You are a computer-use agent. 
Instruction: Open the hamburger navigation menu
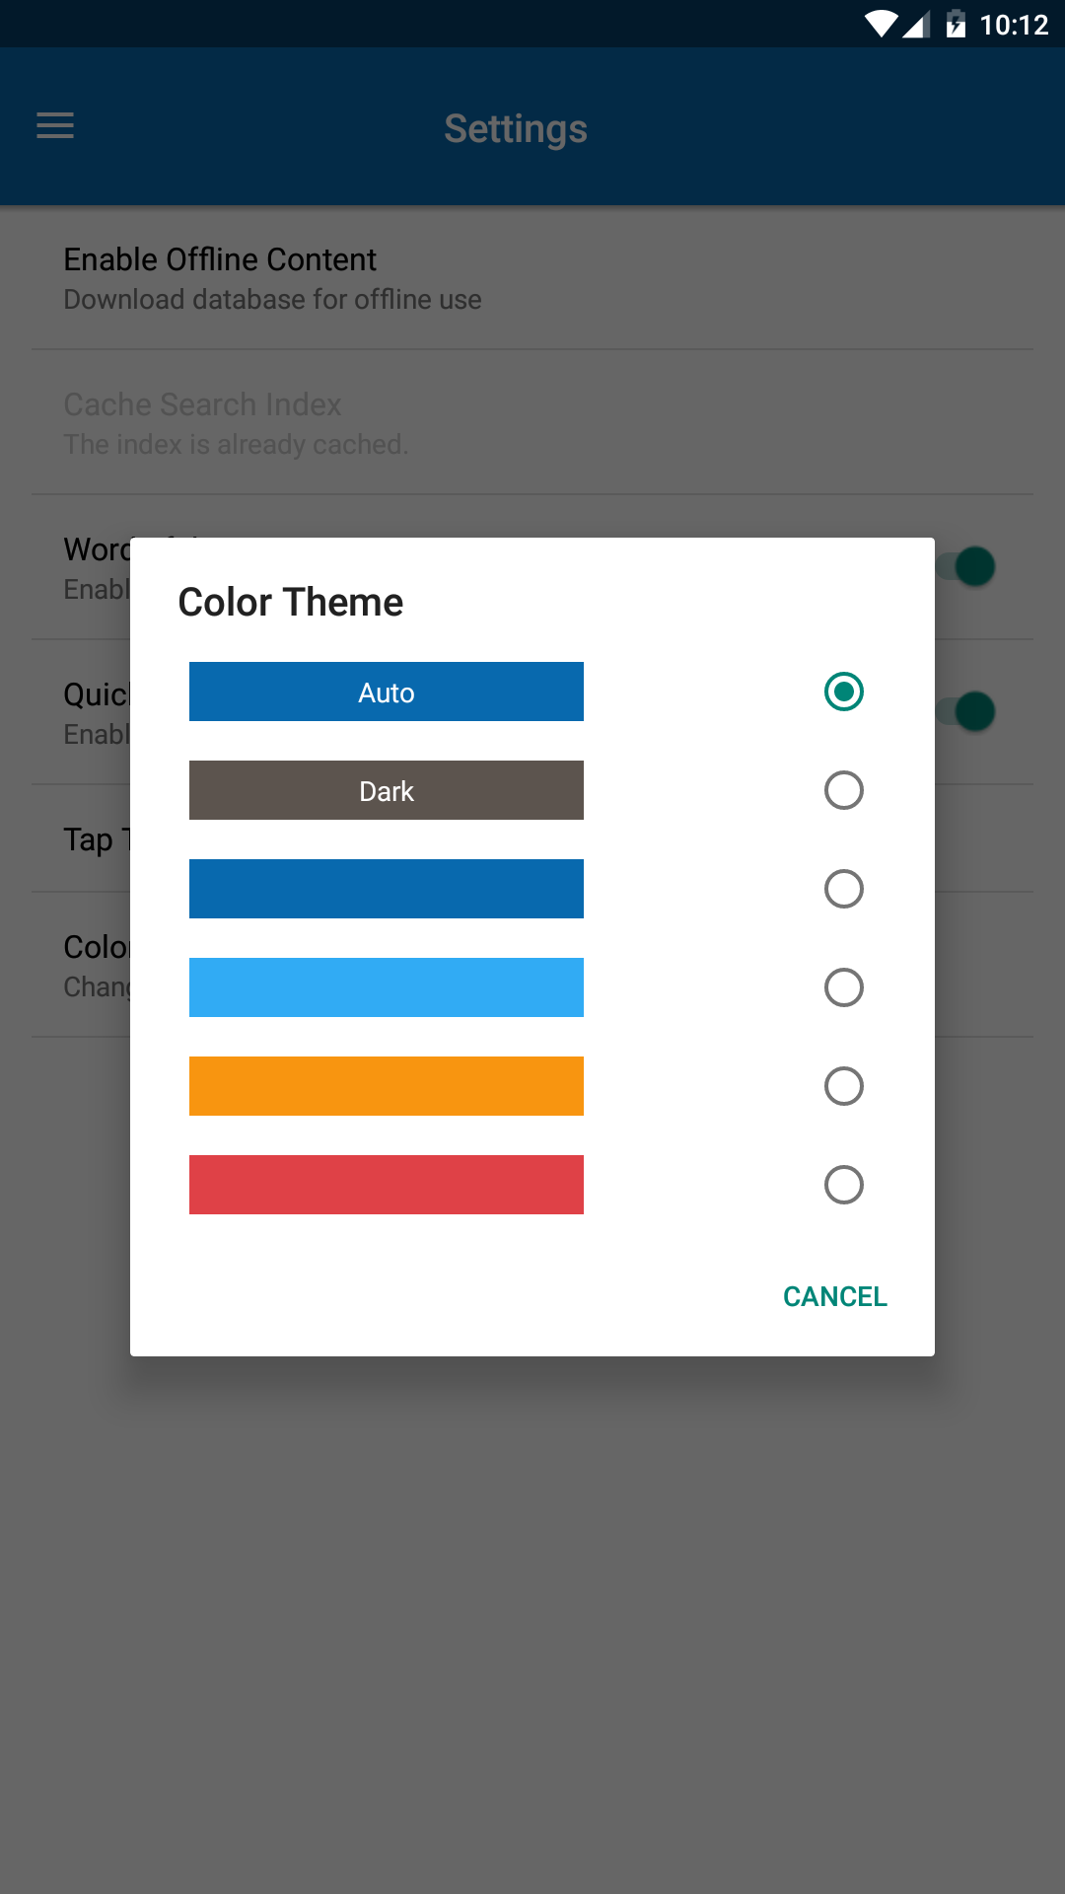pos(55,126)
